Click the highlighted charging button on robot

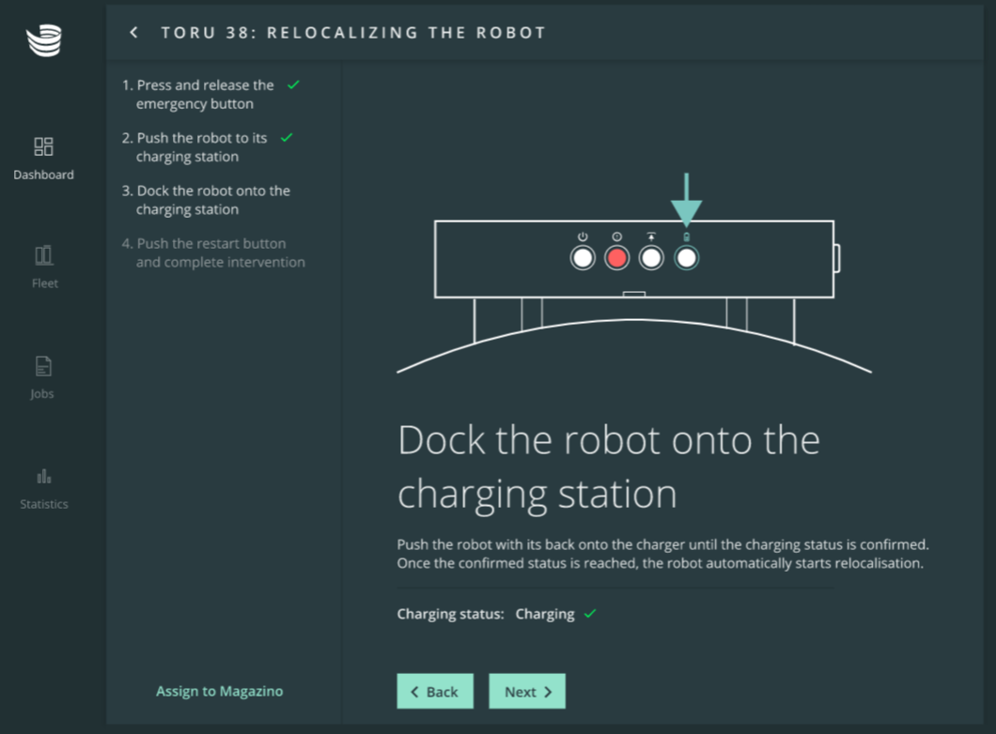686,257
